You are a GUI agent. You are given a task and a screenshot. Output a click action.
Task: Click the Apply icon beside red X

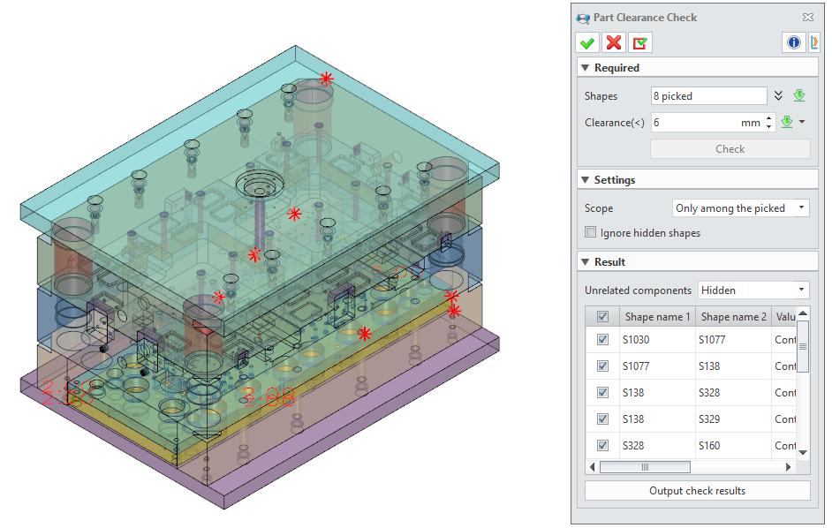640,42
